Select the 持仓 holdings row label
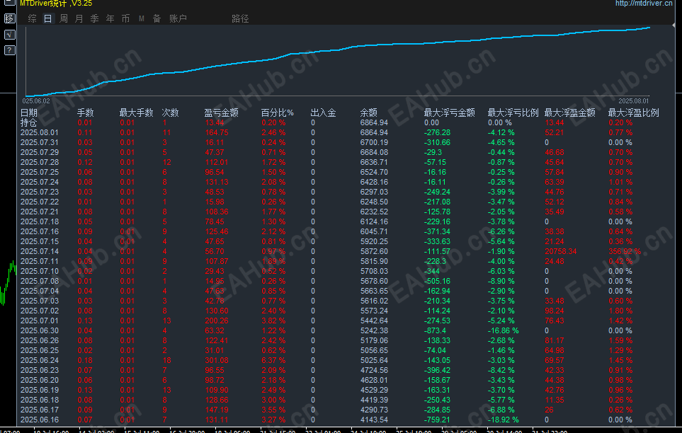This screenshot has height=433, width=682. click(x=29, y=122)
